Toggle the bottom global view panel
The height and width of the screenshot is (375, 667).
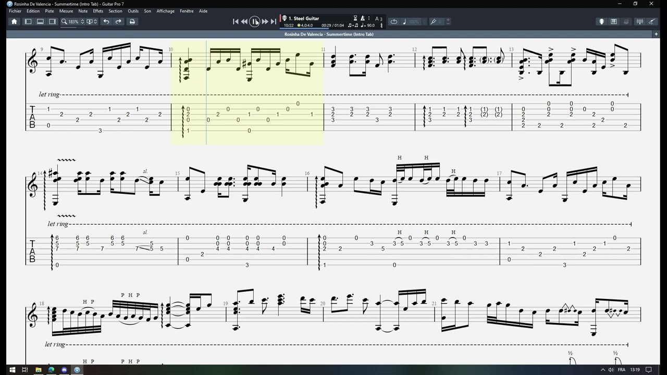(40, 21)
